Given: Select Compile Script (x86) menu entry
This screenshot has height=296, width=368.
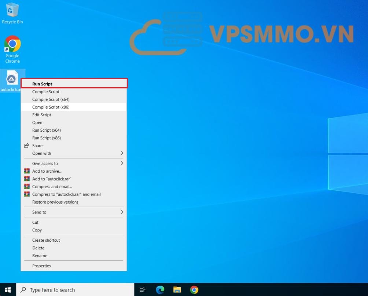Looking at the screenshot, I should coord(51,107).
